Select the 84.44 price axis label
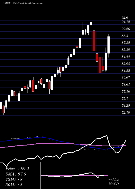This screenshot has height=189, width=135. [126, 56]
